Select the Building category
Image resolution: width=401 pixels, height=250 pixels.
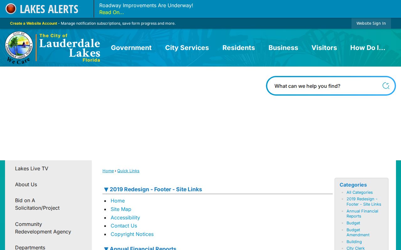[x=354, y=242]
